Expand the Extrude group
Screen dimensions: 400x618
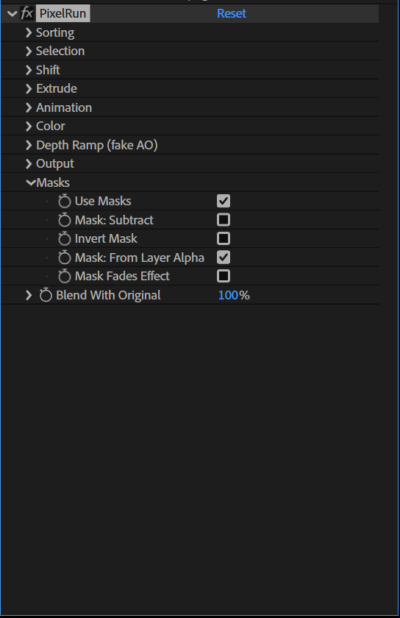click(x=29, y=89)
